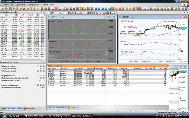Sort quotes by the Bid column header
189x118 pixels.
[14, 15]
